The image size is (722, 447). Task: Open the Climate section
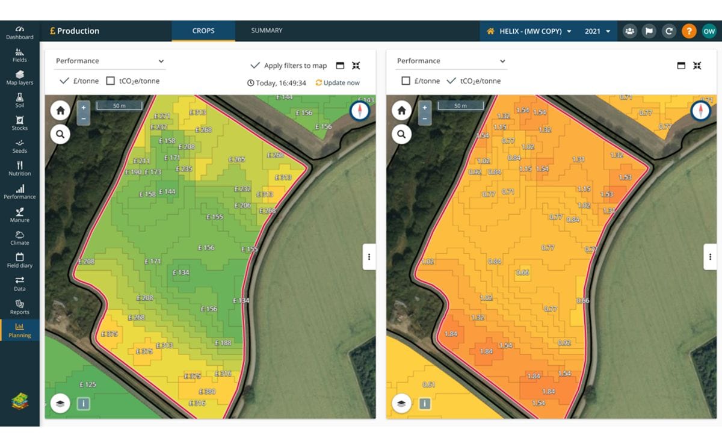click(19, 238)
